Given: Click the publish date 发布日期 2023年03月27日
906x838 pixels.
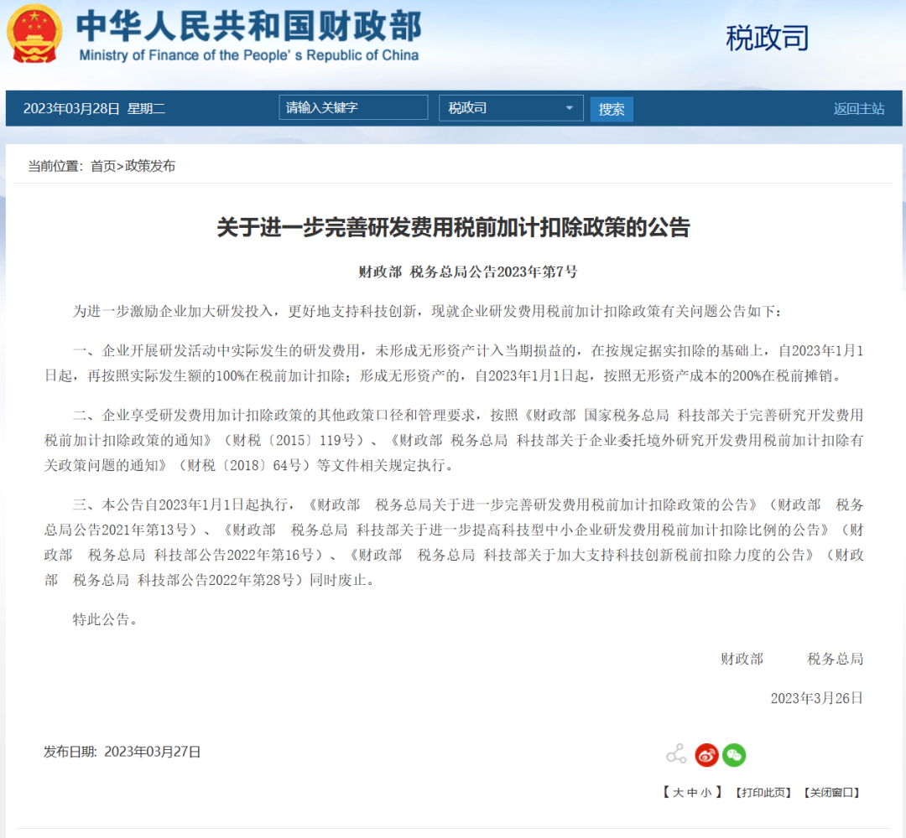Looking at the screenshot, I should [122, 752].
